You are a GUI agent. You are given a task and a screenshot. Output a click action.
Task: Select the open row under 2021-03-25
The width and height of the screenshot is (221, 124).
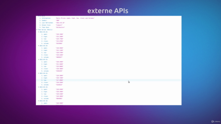click(x=109, y=34)
